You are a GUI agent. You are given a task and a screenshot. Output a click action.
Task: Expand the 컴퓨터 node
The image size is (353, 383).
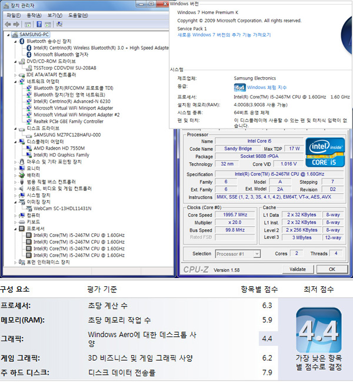click(x=15, y=216)
